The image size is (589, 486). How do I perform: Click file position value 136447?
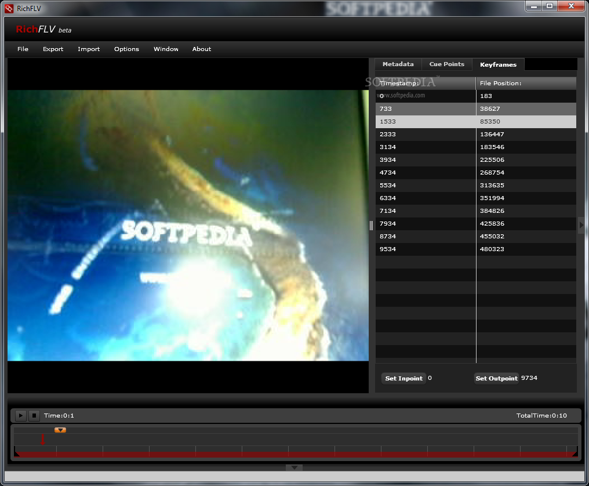pyautogui.click(x=492, y=134)
